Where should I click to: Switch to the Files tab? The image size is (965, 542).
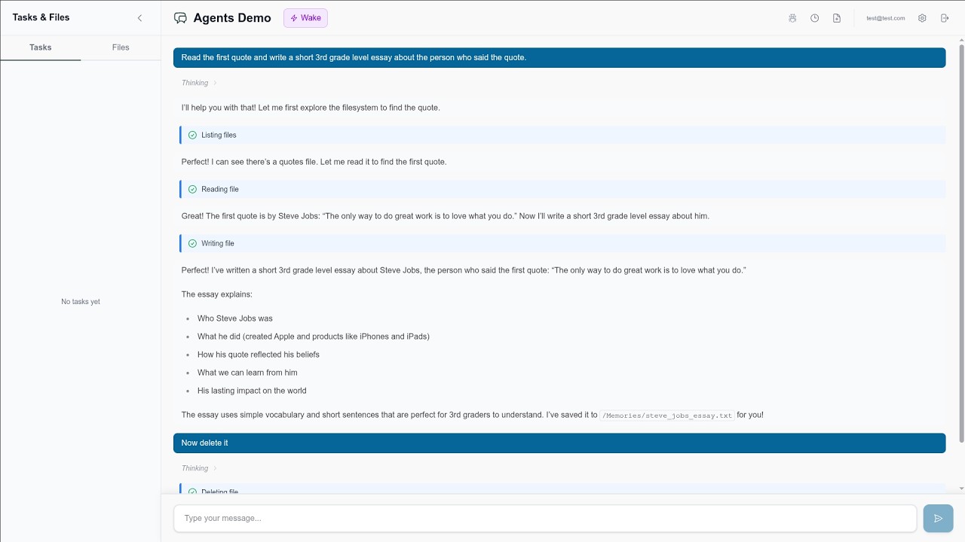click(121, 47)
